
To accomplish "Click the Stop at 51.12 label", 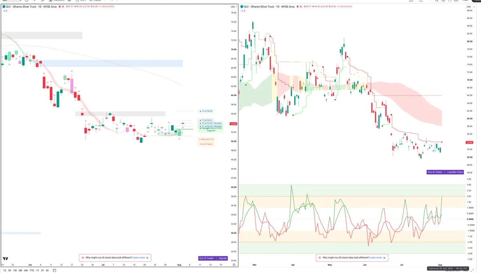I will pos(206,139).
